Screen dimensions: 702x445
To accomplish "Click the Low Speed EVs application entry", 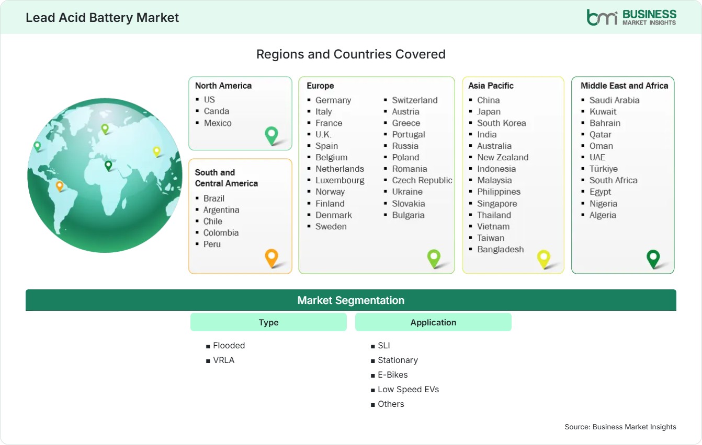I will coord(409,390).
